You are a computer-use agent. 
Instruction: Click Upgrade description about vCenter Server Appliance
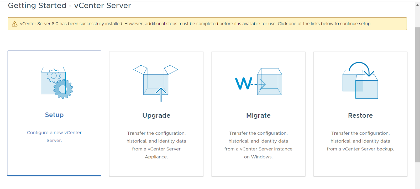156,145
